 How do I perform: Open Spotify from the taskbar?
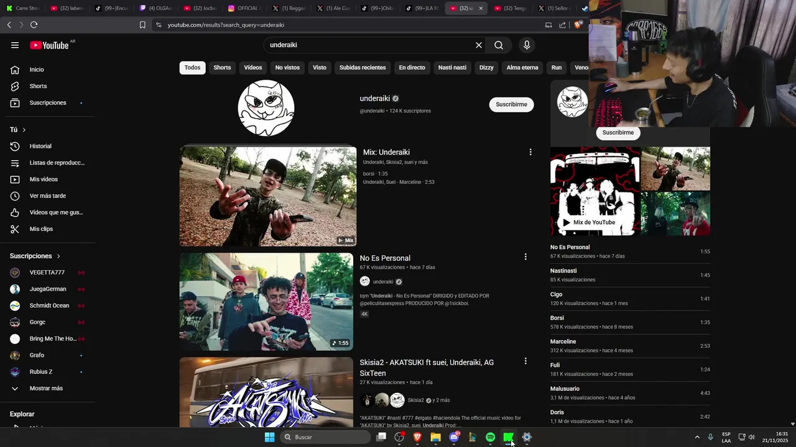(490, 437)
